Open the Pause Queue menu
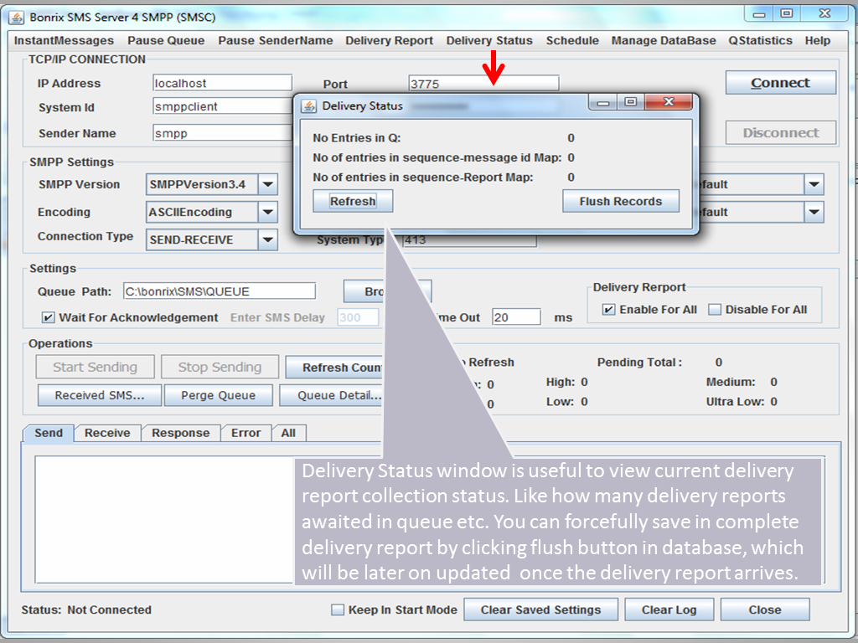Image resolution: width=858 pixels, height=643 pixels. click(x=166, y=40)
